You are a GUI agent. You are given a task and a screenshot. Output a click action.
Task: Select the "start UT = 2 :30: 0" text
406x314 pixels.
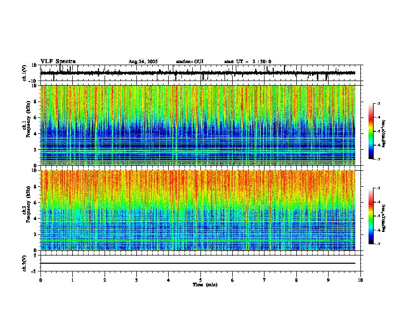248,62
